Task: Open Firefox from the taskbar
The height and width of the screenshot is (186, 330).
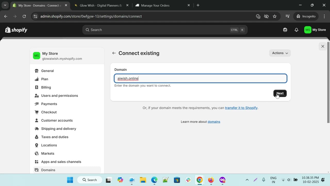Action: (211, 180)
